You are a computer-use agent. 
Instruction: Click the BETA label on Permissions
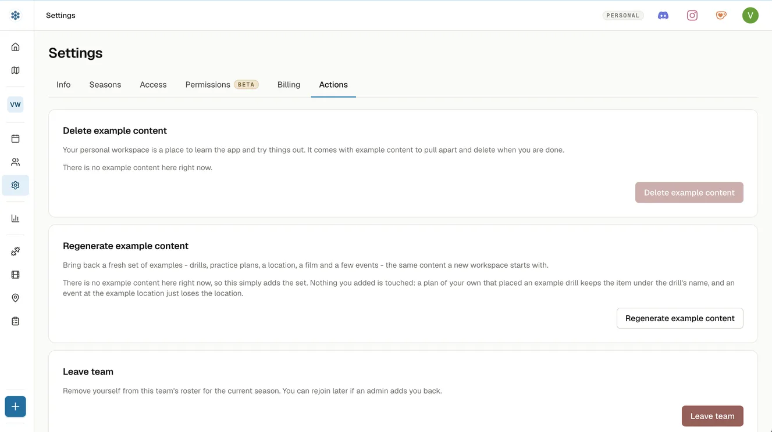pyautogui.click(x=246, y=85)
